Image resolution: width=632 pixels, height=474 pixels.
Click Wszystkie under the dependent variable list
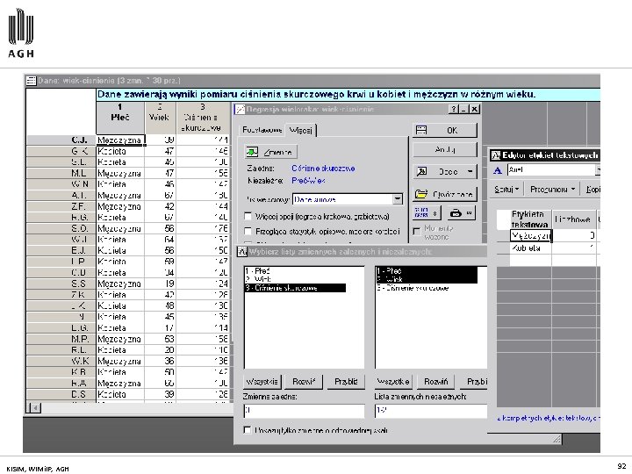pos(262,381)
